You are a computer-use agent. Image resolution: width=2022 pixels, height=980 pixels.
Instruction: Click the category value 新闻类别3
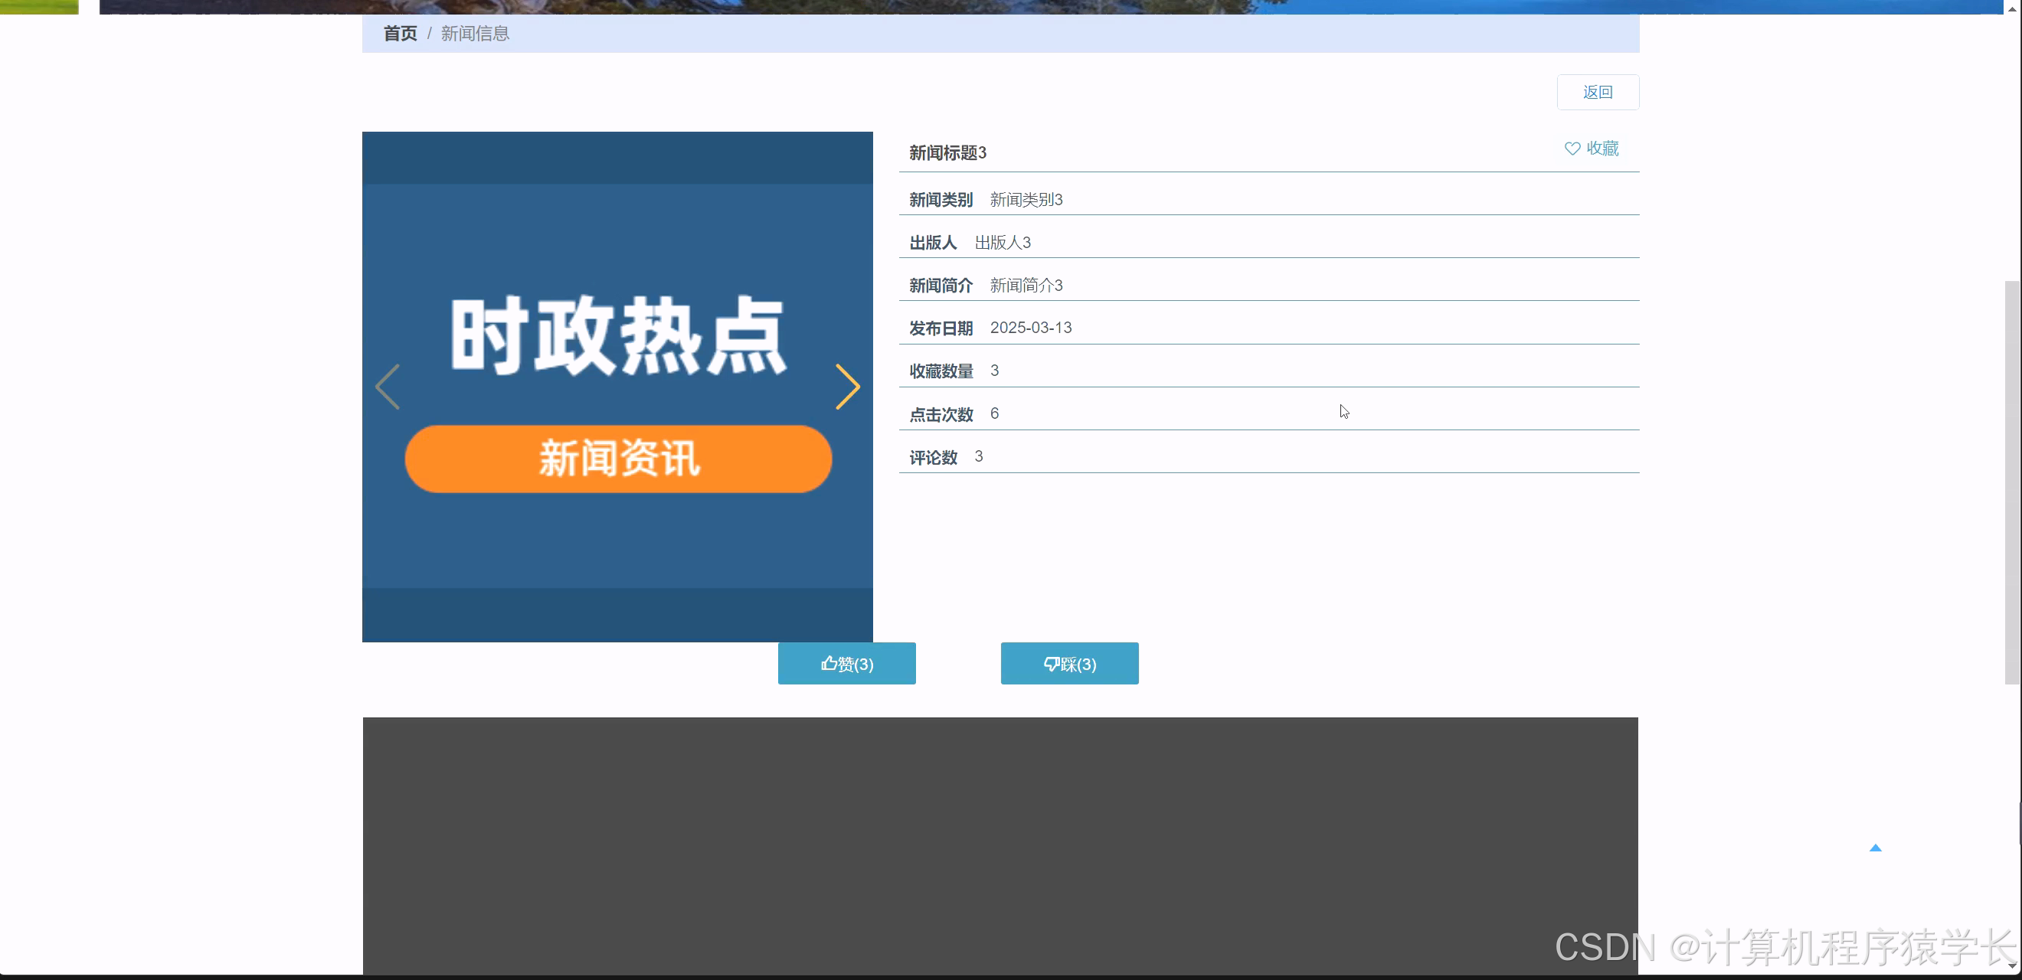pos(1025,199)
